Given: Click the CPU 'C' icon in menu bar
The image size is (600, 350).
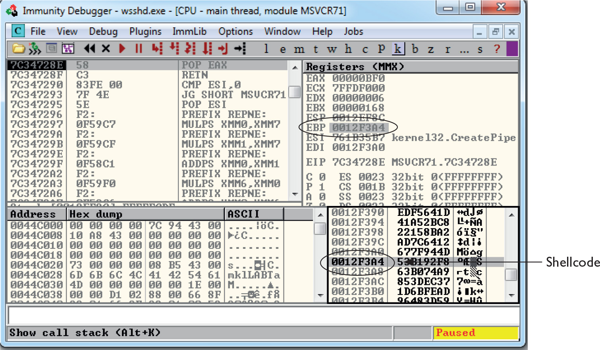Looking at the screenshot, I should 18,31.
